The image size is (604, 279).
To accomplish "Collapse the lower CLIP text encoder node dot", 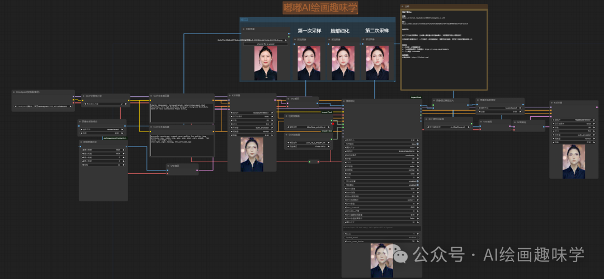I will 152,127.
